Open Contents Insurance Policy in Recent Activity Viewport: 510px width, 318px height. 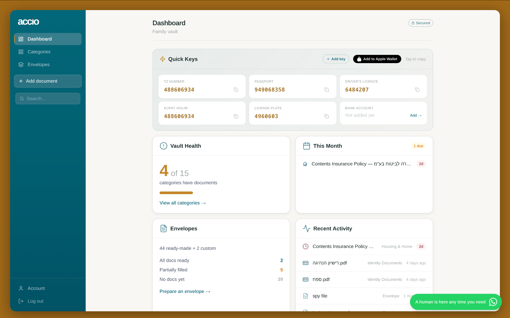click(x=364, y=246)
